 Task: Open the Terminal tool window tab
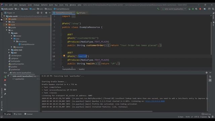click(28, 114)
